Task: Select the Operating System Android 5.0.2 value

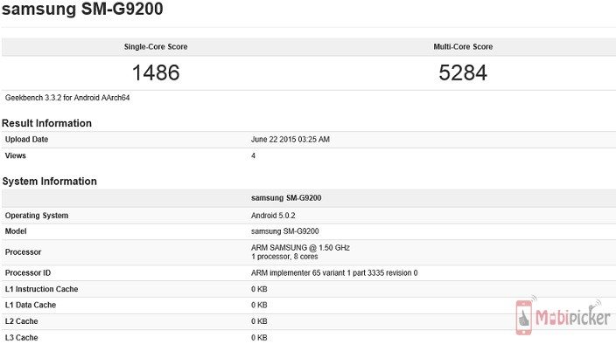Action: pos(273,216)
